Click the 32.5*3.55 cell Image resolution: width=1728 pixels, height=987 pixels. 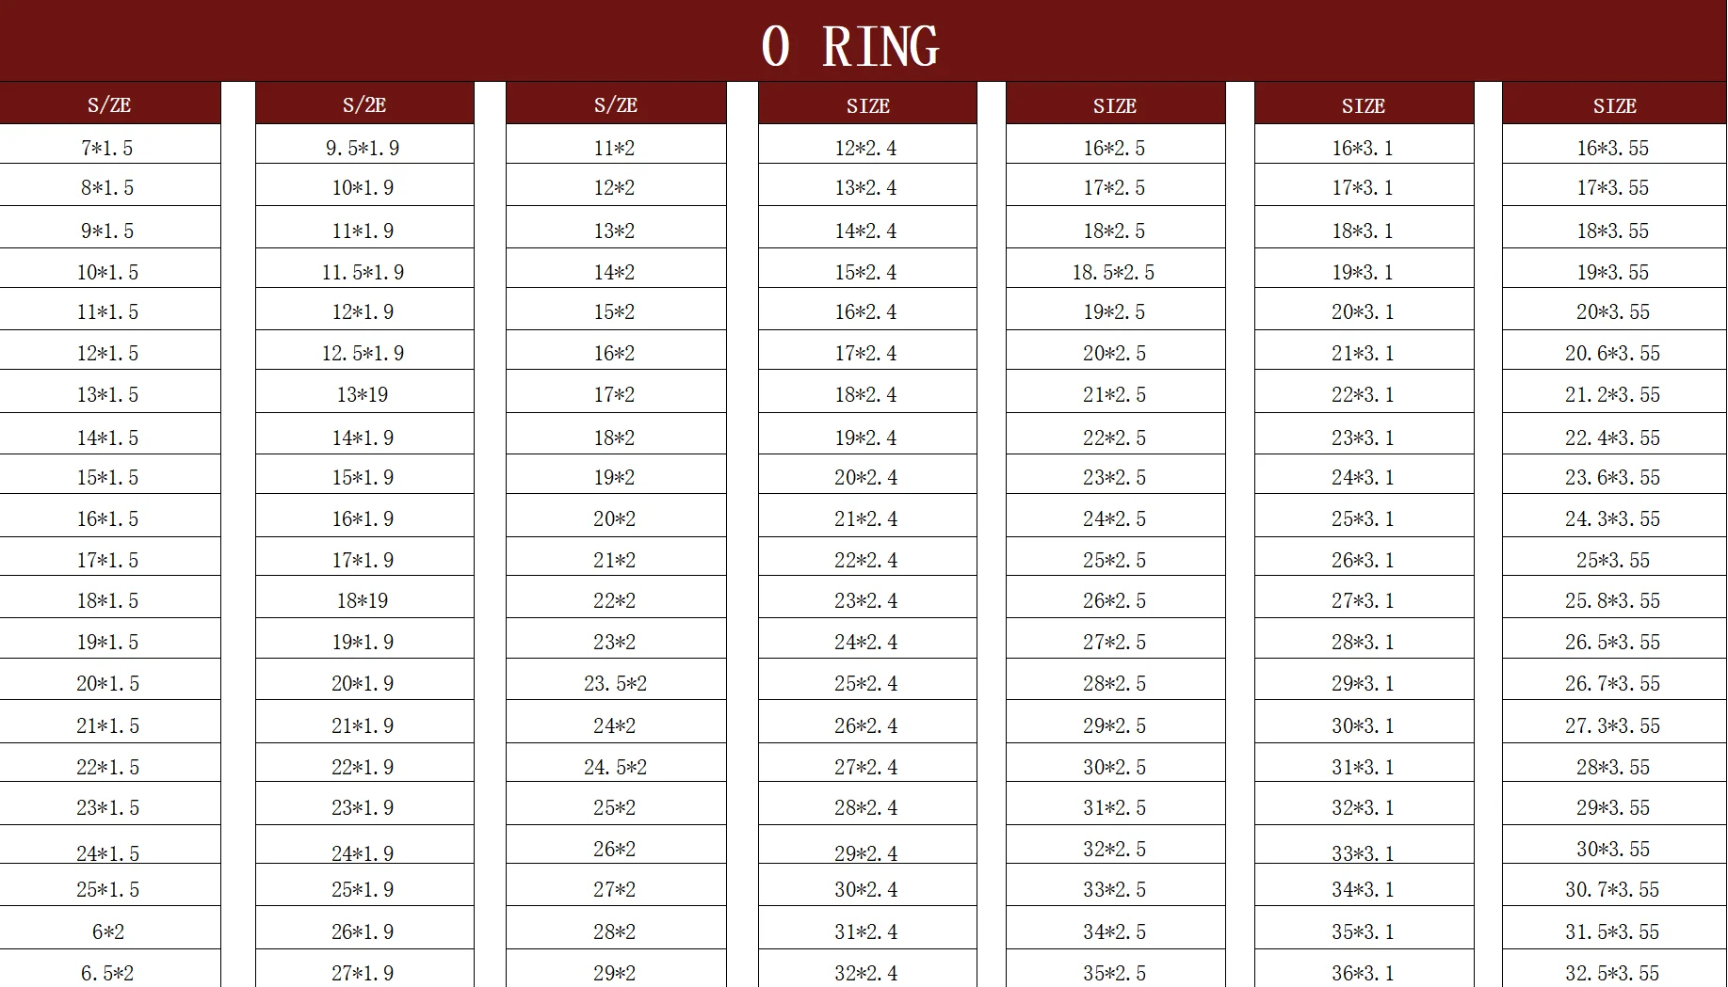click(x=1613, y=973)
